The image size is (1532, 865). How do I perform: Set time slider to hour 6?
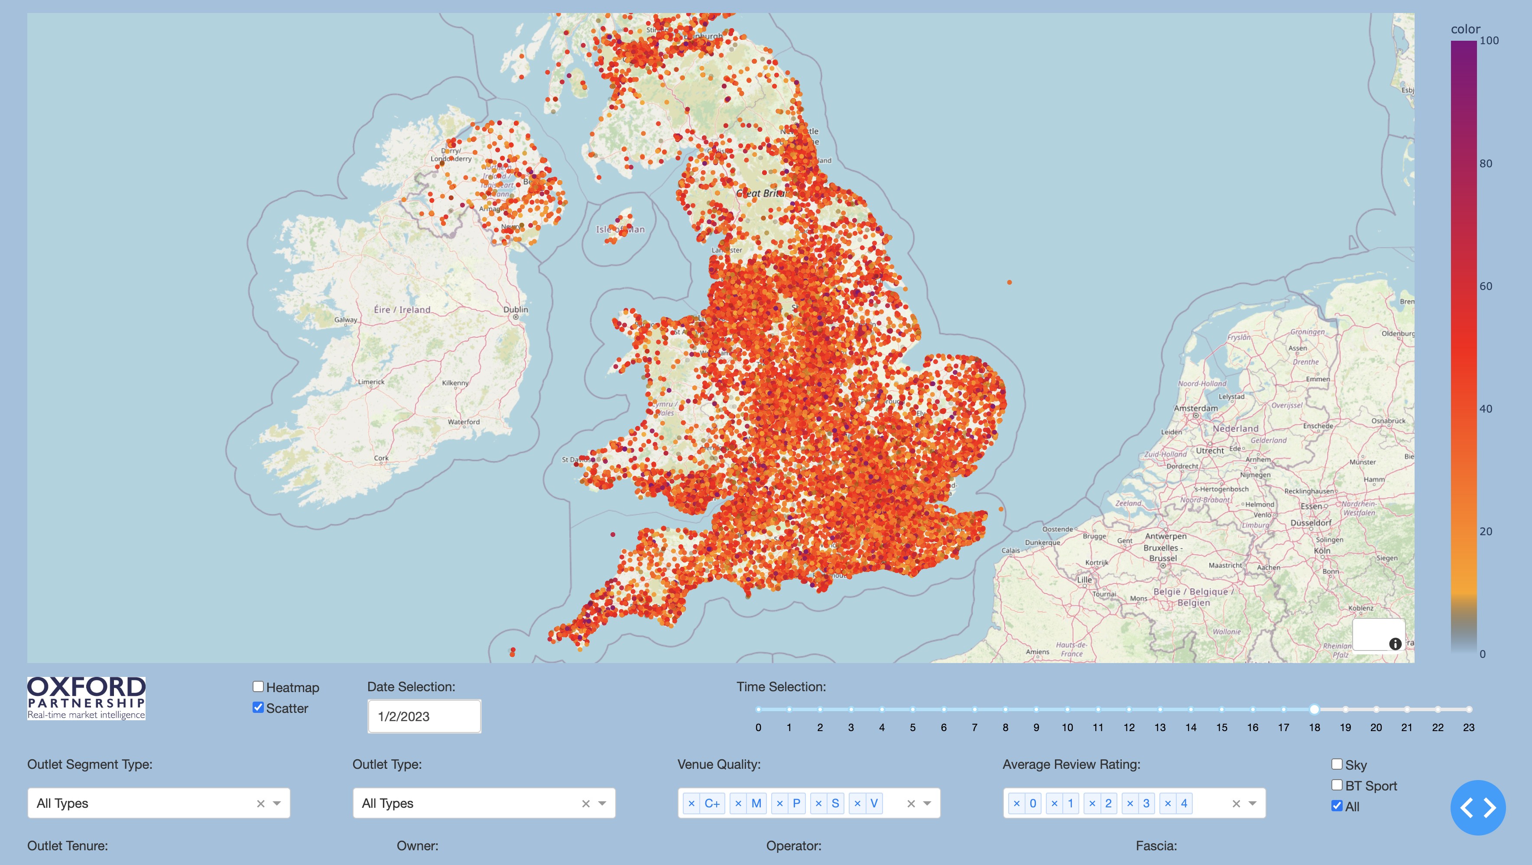[944, 709]
